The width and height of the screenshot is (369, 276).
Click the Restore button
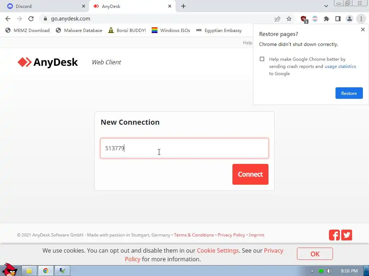tap(349, 93)
